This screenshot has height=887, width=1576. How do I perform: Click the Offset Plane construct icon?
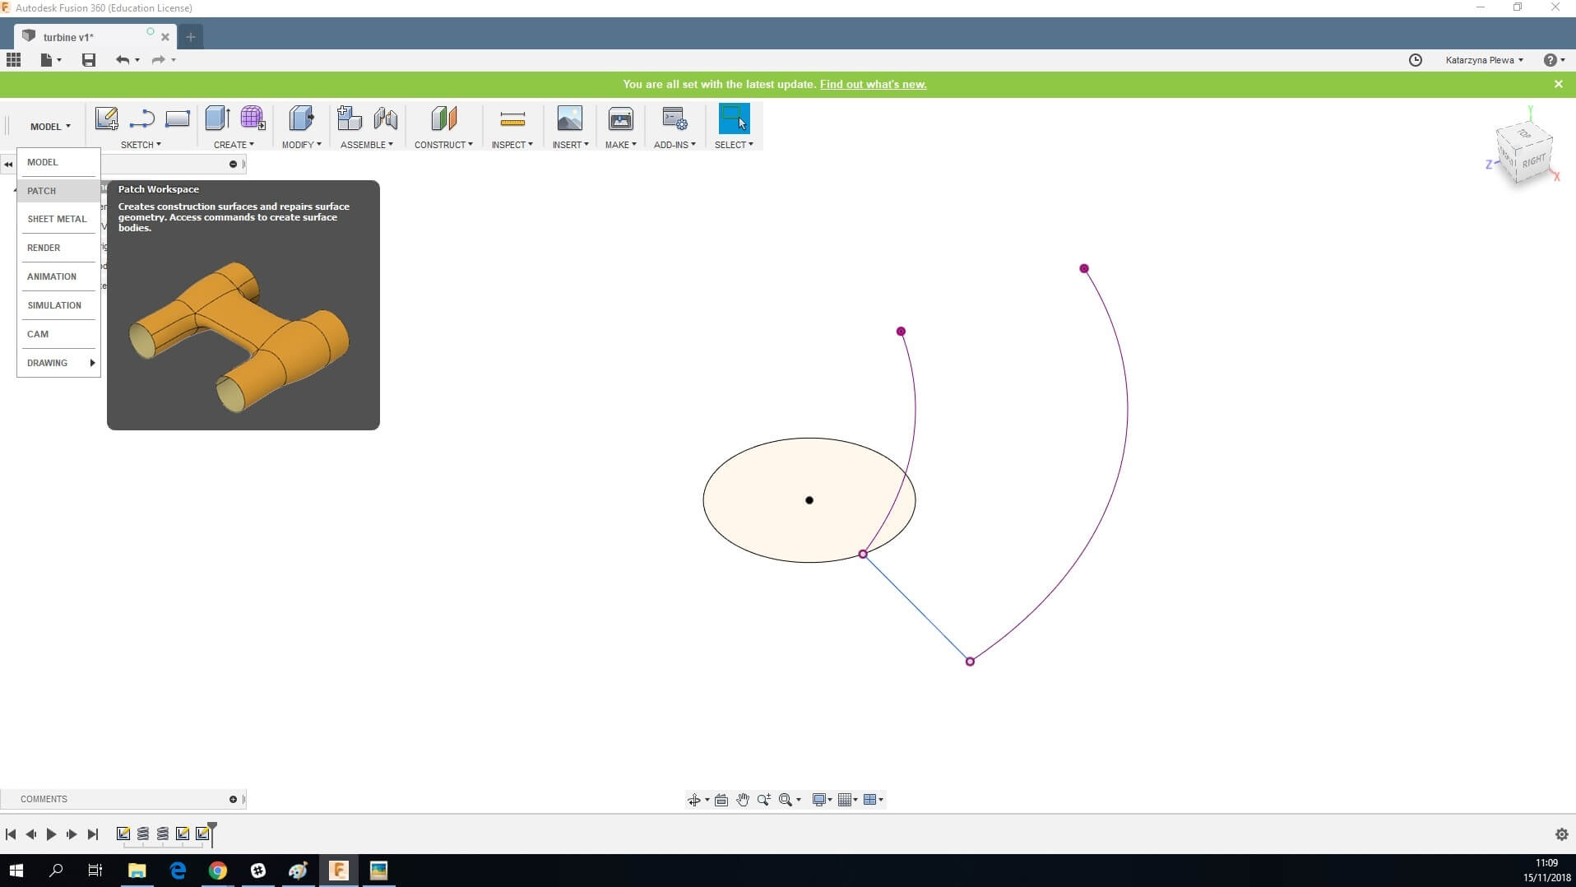443,118
